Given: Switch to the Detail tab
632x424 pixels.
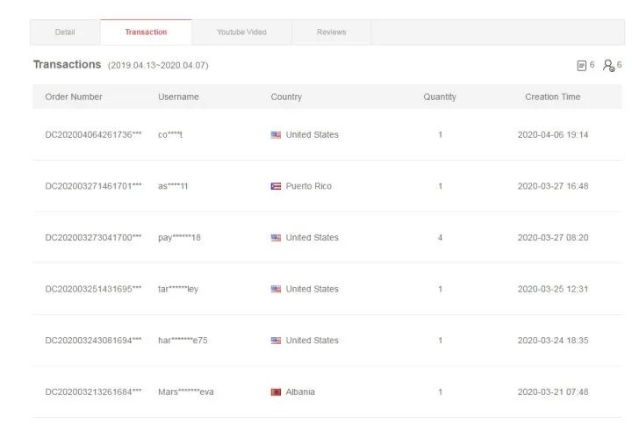Looking at the screenshot, I should coord(65,32).
